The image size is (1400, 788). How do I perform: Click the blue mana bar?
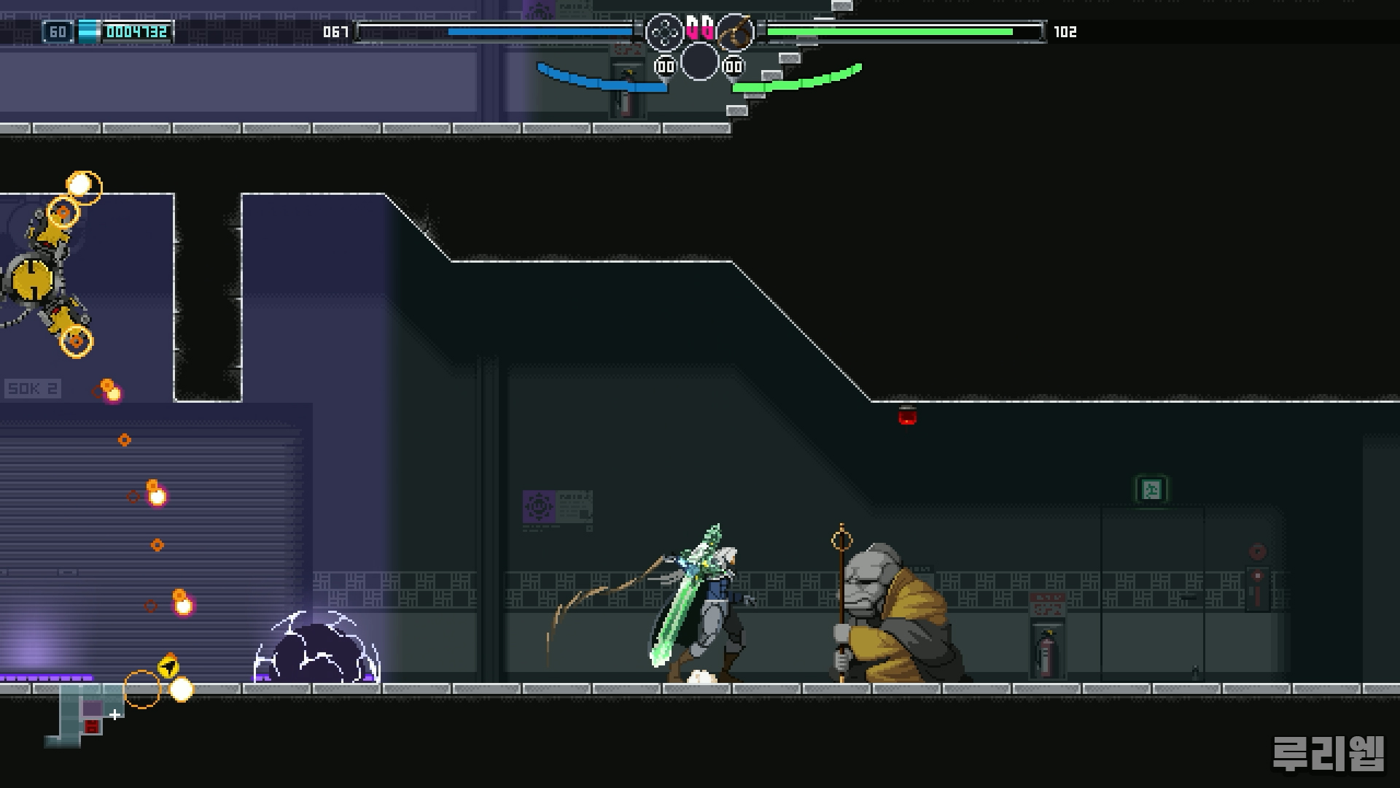click(540, 31)
